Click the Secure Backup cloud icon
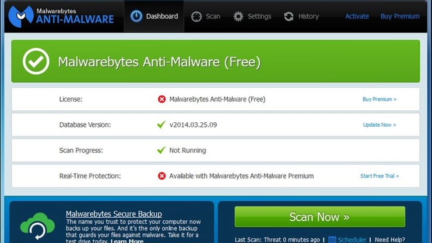This screenshot has width=432, height=243. coord(37,226)
